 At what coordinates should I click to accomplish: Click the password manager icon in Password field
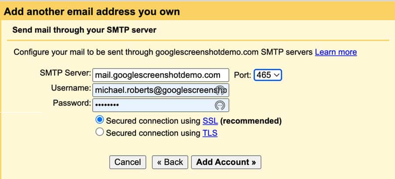tap(220, 105)
